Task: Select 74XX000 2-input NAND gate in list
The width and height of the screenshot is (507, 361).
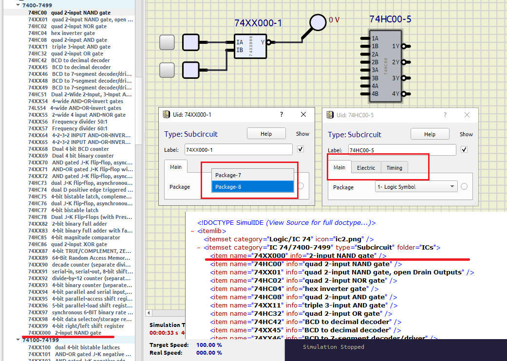Action: [64, 333]
